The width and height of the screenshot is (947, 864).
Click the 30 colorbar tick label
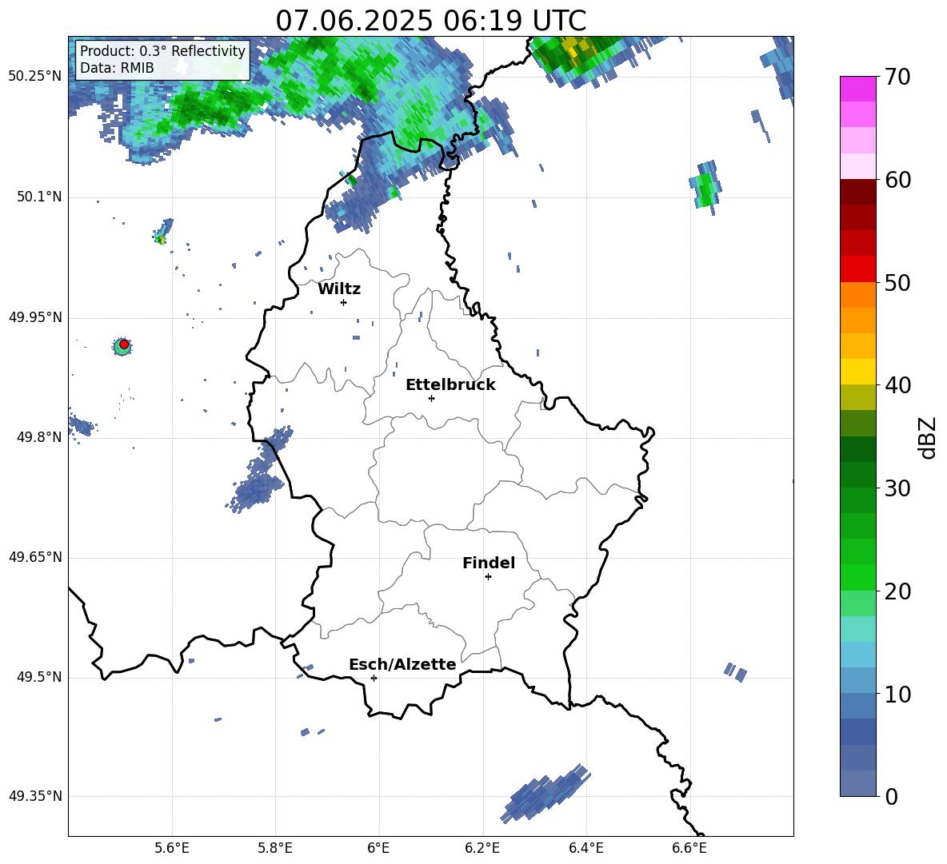pos(897,488)
